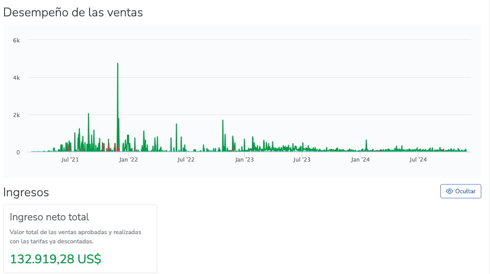490x274 pixels.
Task: Click the 'Valor total de las ventas' description
Action: tap(75, 237)
